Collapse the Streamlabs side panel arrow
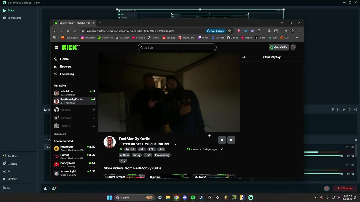Screen dimensions: 360x202 pyautogui.click(x=39, y=99)
